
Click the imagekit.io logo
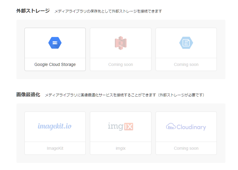coord(55,126)
